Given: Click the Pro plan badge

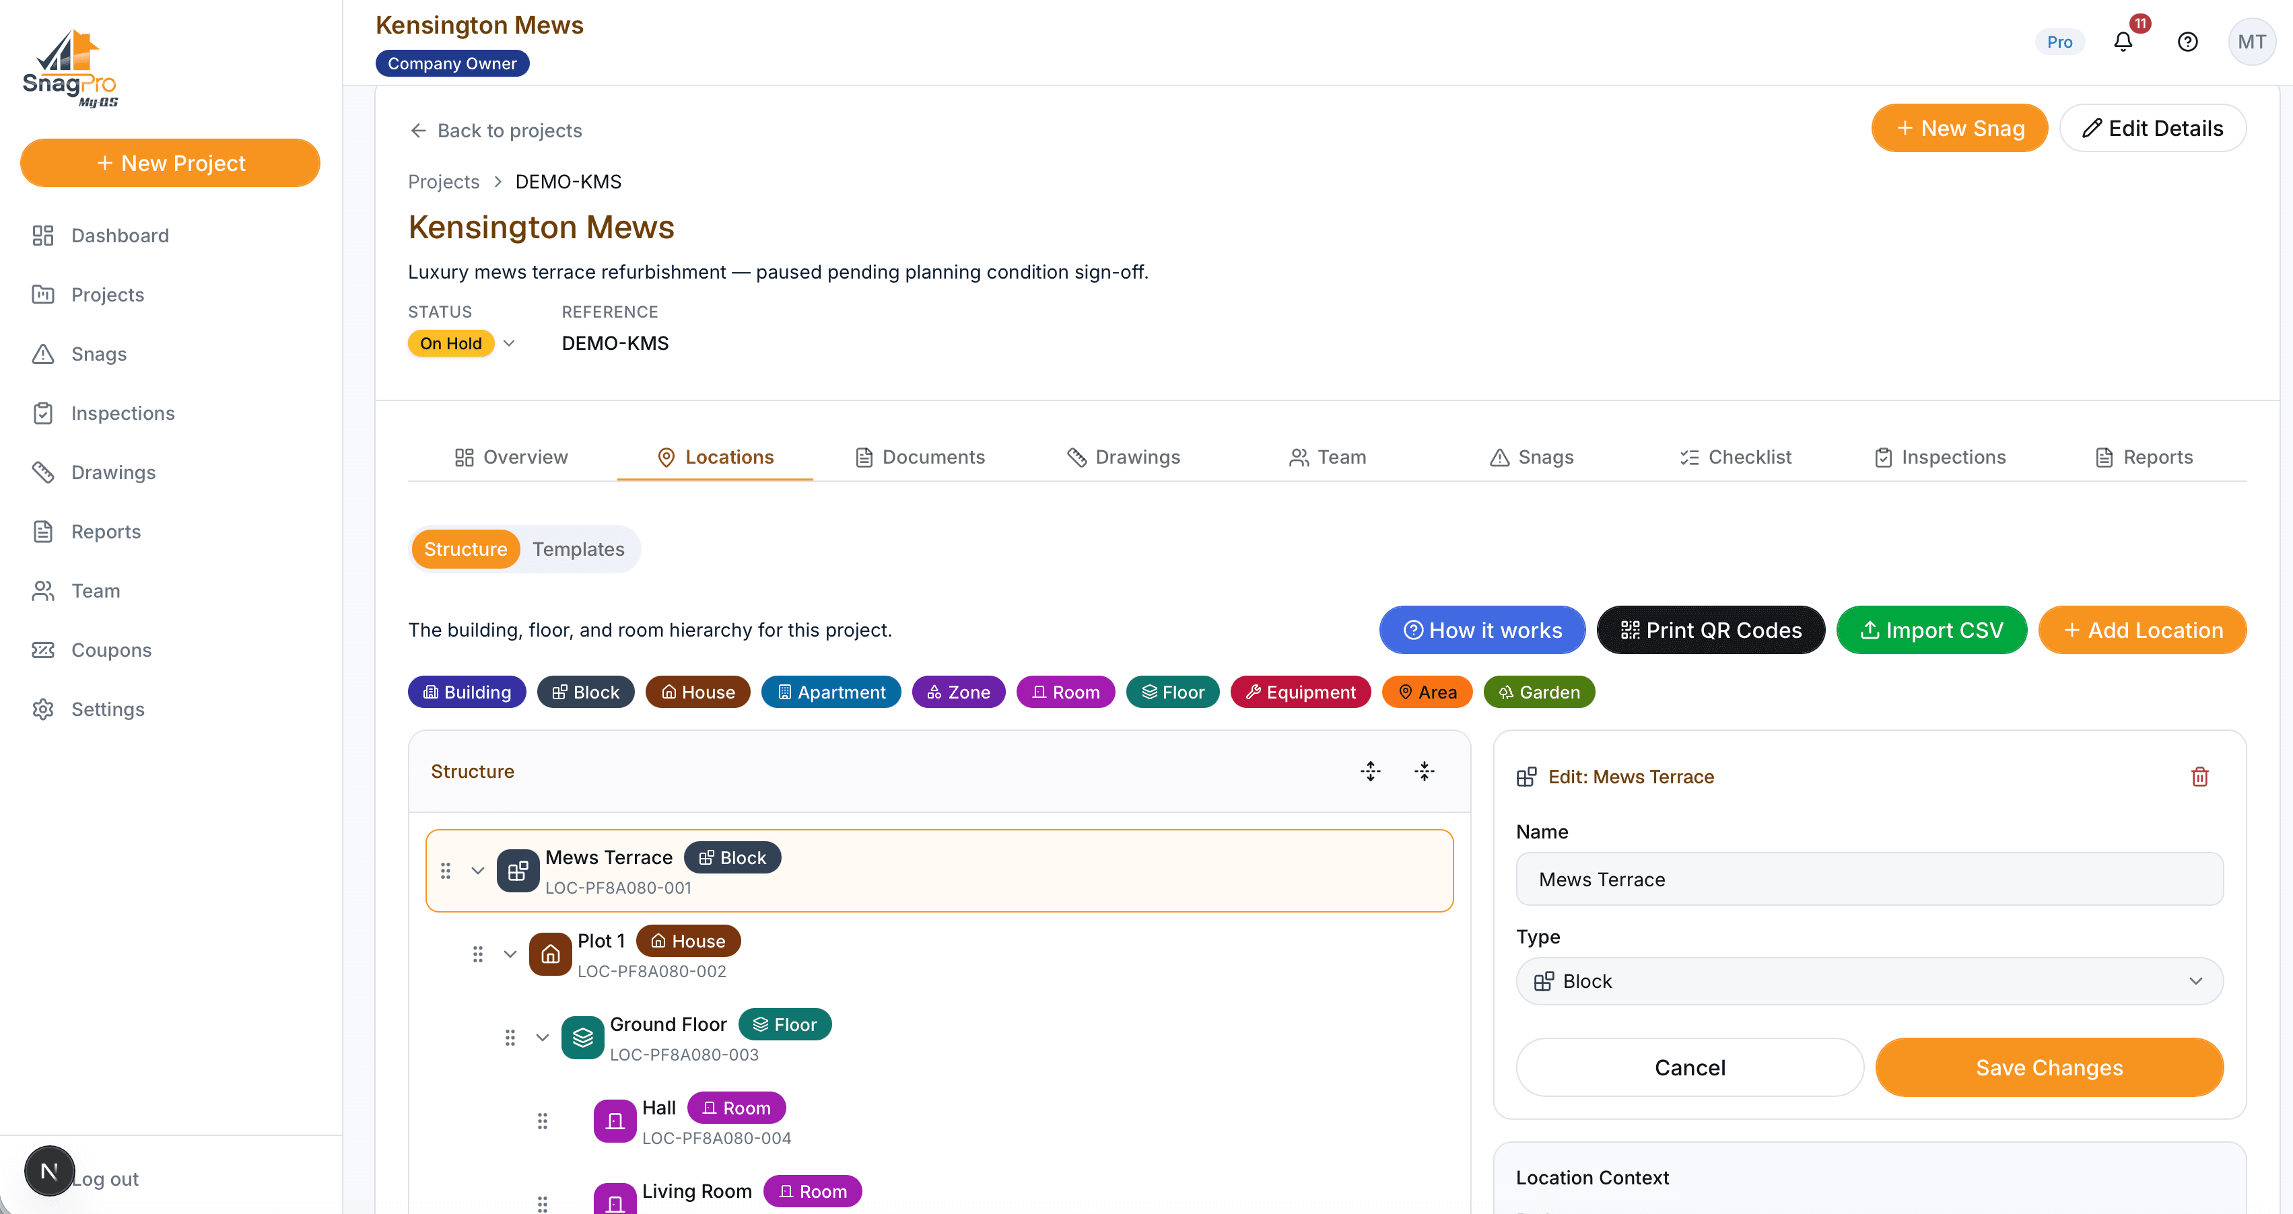Looking at the screenshot, I should (2059, 42).
